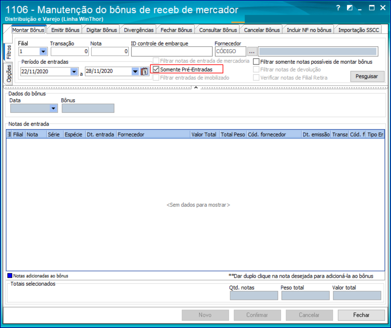This screenshot has width=391, height=328.
Task: Collapse filters panel with the up caret
Action: tap(196, 87)
